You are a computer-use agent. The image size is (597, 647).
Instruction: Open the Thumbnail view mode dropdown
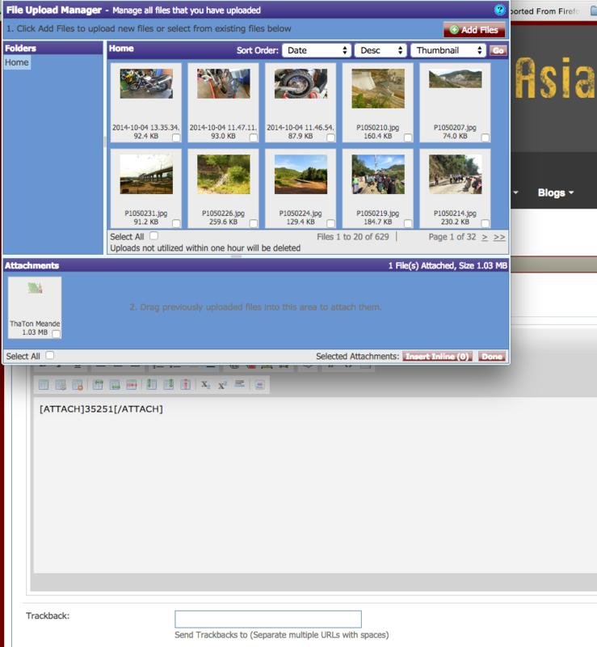click(x=448, y=50)
